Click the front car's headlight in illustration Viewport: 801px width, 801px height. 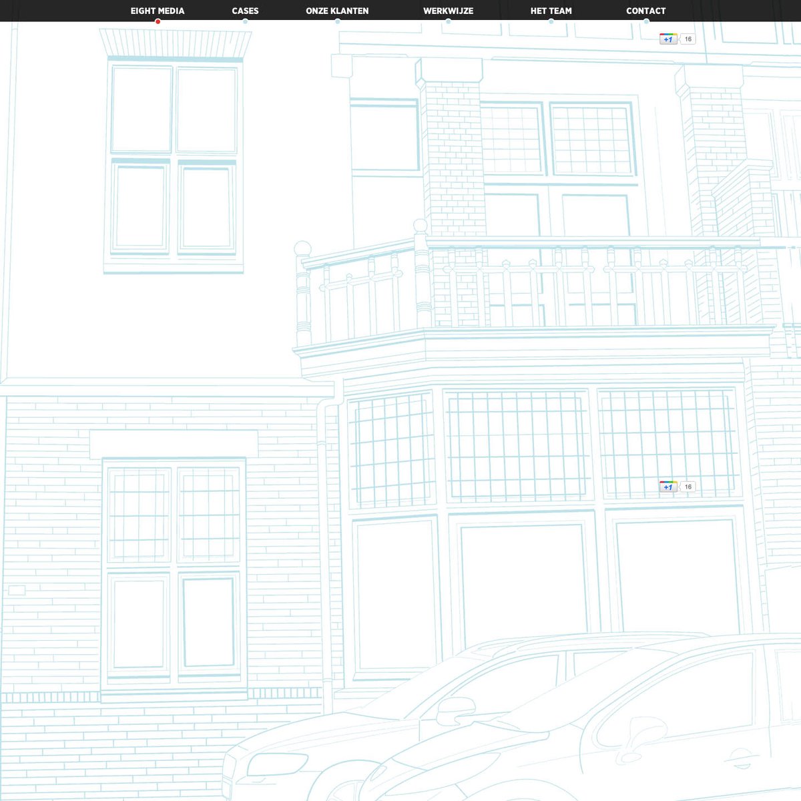pyautogui.click(x=277, y=764)
